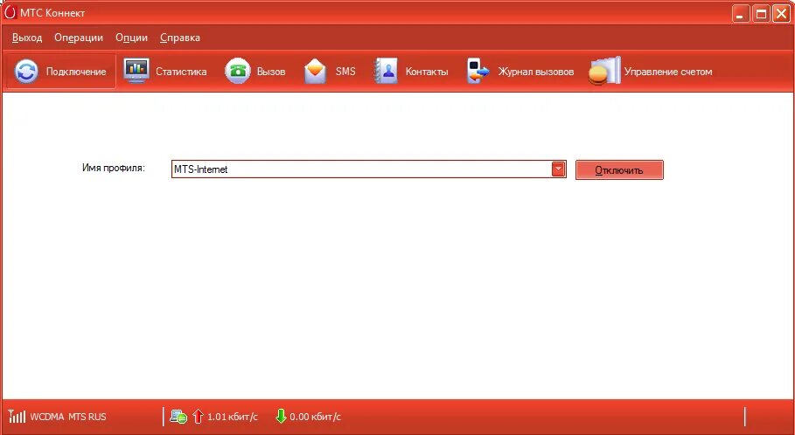This screenshot has width=795, height=435.
Task: Click the 0.00 кбит/с download speed
Action: 316,417
